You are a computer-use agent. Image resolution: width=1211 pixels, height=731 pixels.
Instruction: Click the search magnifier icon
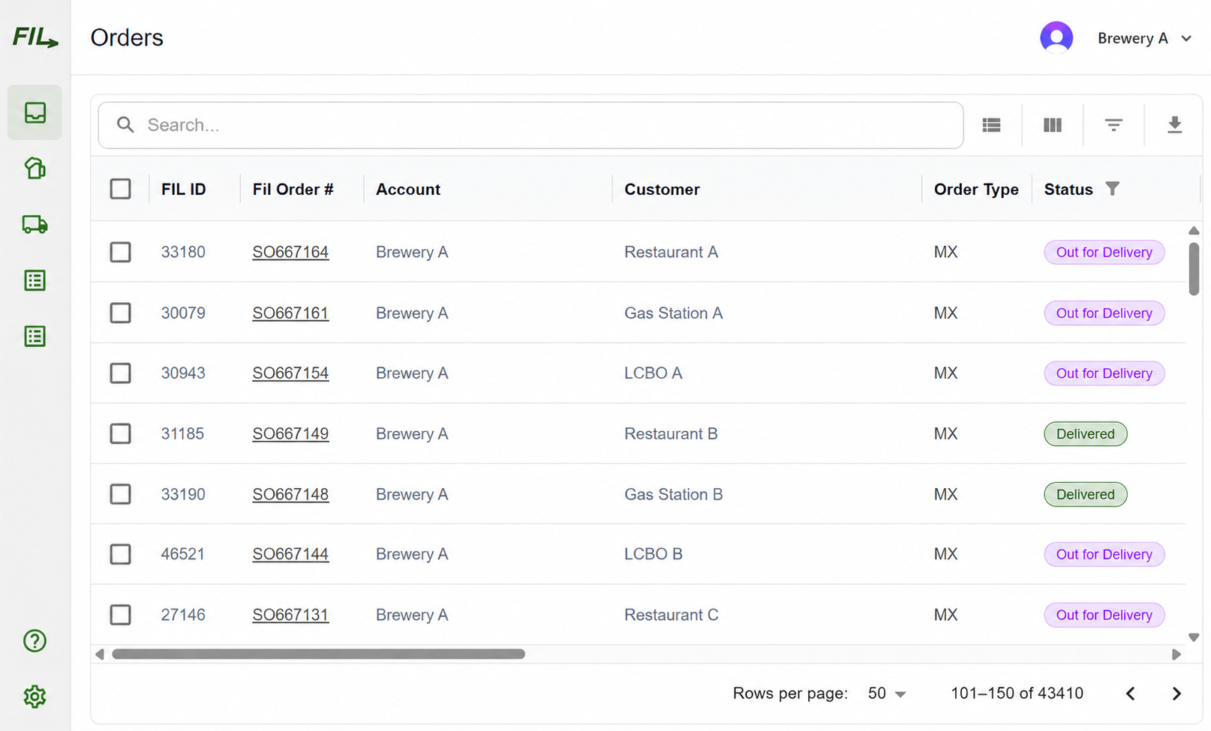click(125, 124)
